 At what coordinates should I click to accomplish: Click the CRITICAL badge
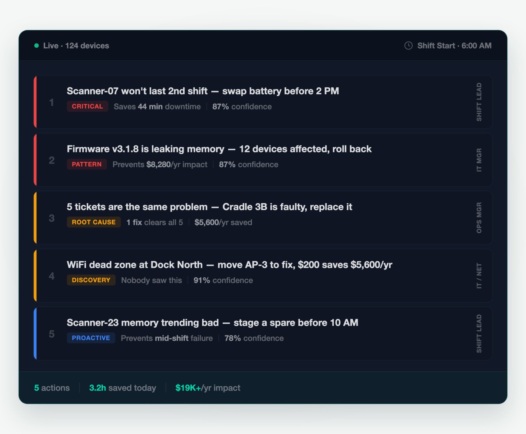[87, 106]
